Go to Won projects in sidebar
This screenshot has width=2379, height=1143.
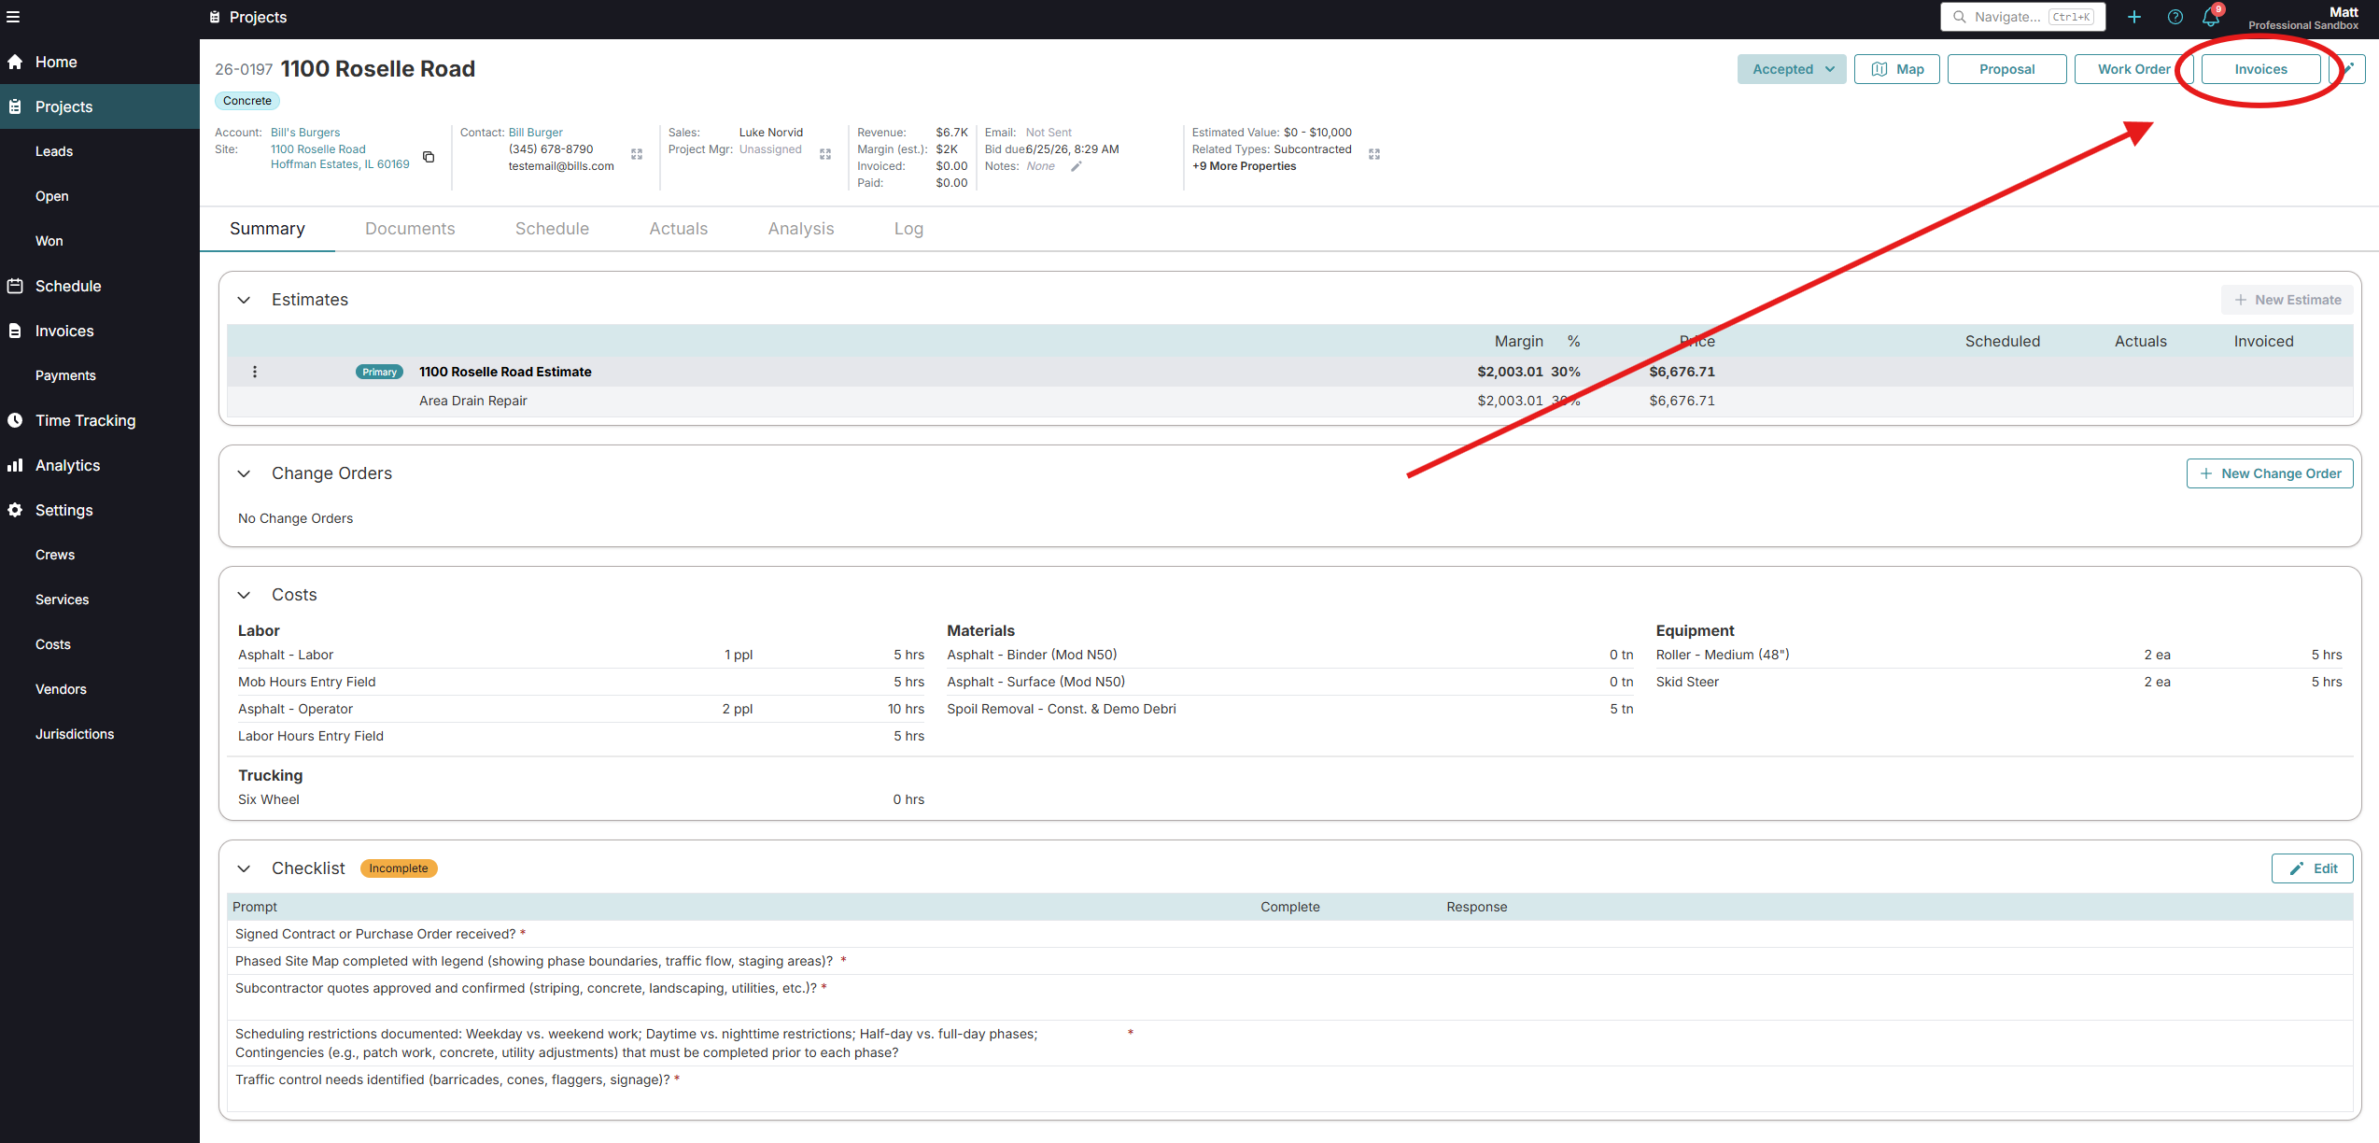tap(49, 241)
